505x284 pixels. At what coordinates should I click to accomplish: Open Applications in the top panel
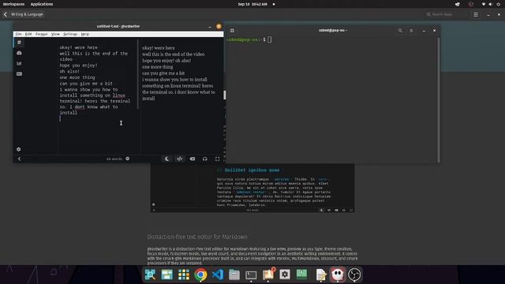42,4
